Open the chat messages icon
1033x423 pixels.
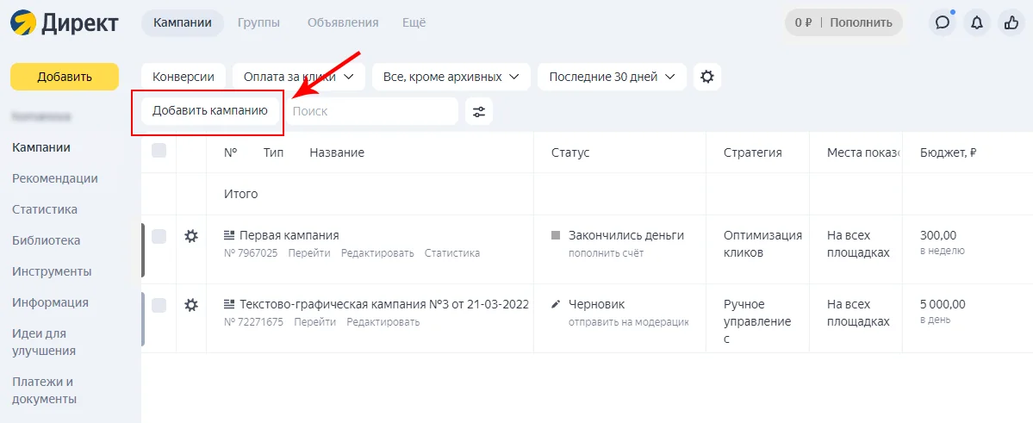tap(943, 22)
